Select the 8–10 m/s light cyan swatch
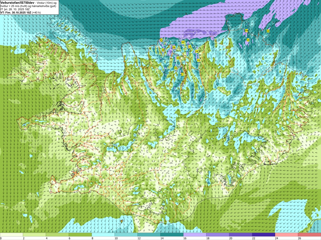Image resolution: width=321 pixels, height=240 pixels. click(x=103, y=235)
